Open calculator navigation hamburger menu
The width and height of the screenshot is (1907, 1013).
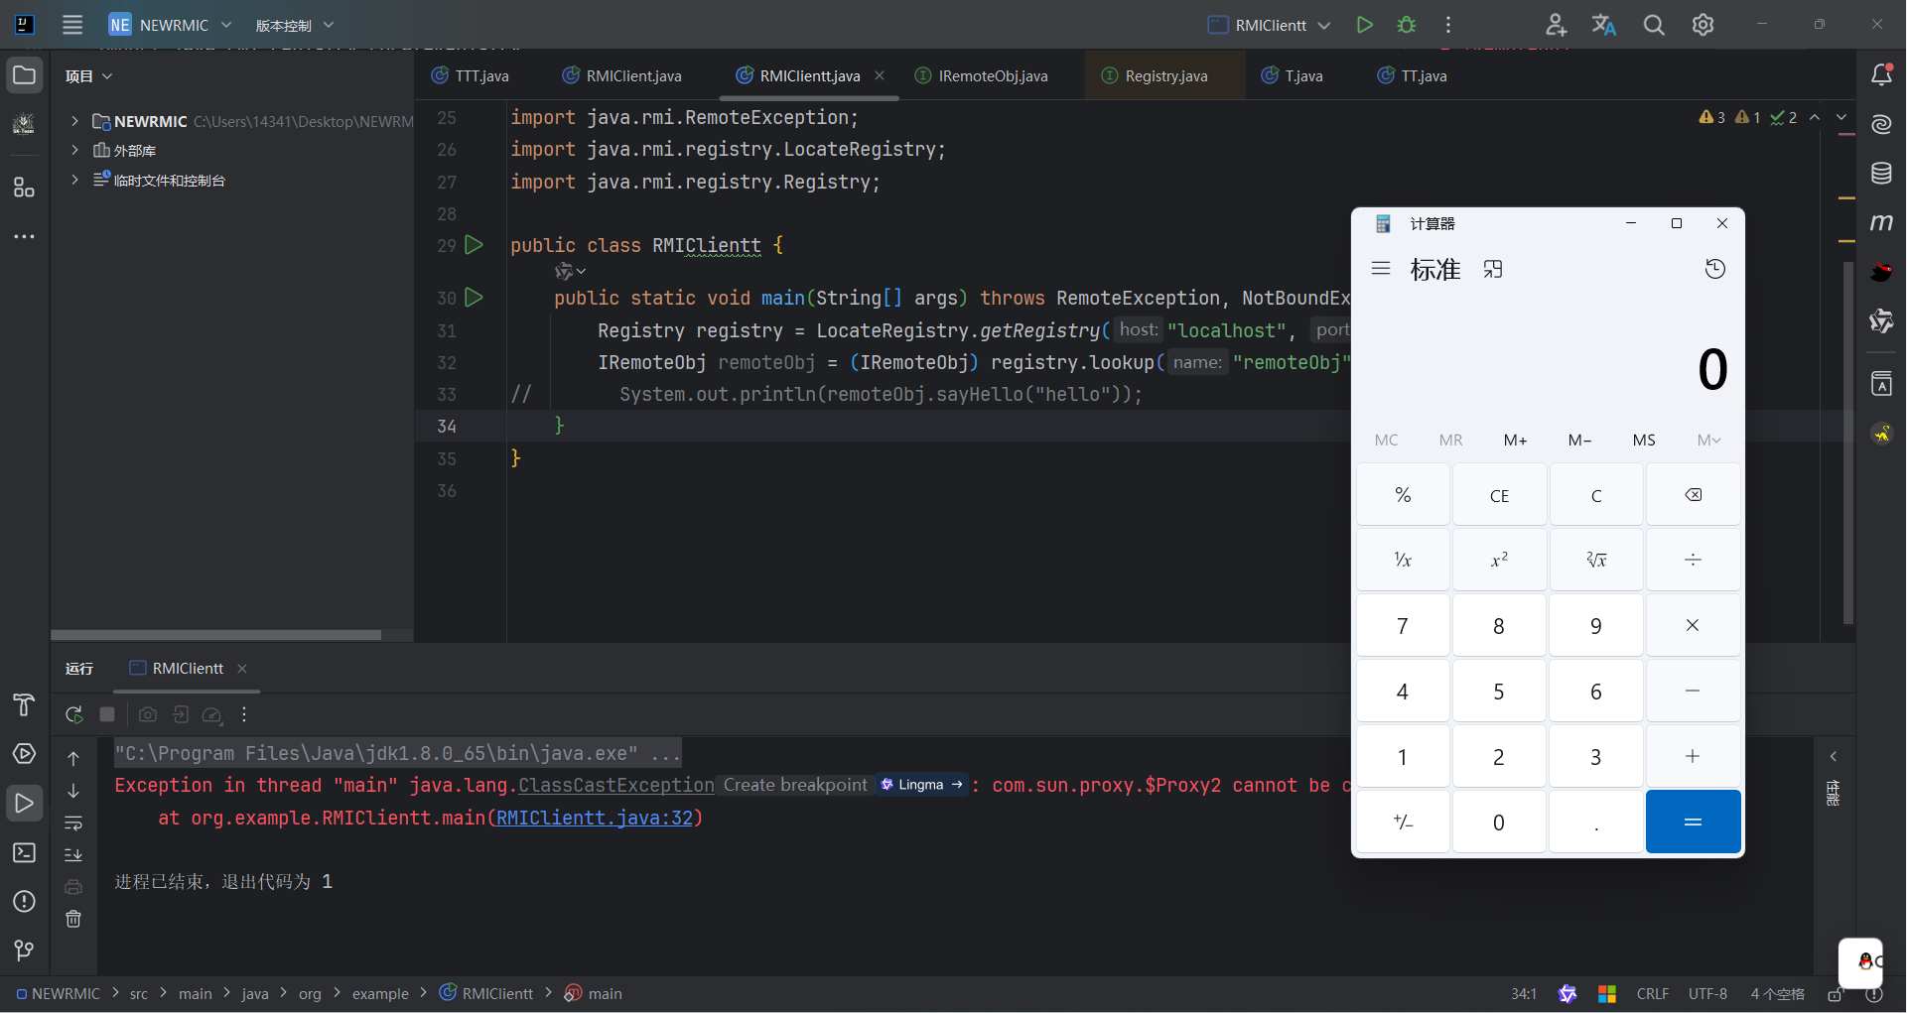1380,269
